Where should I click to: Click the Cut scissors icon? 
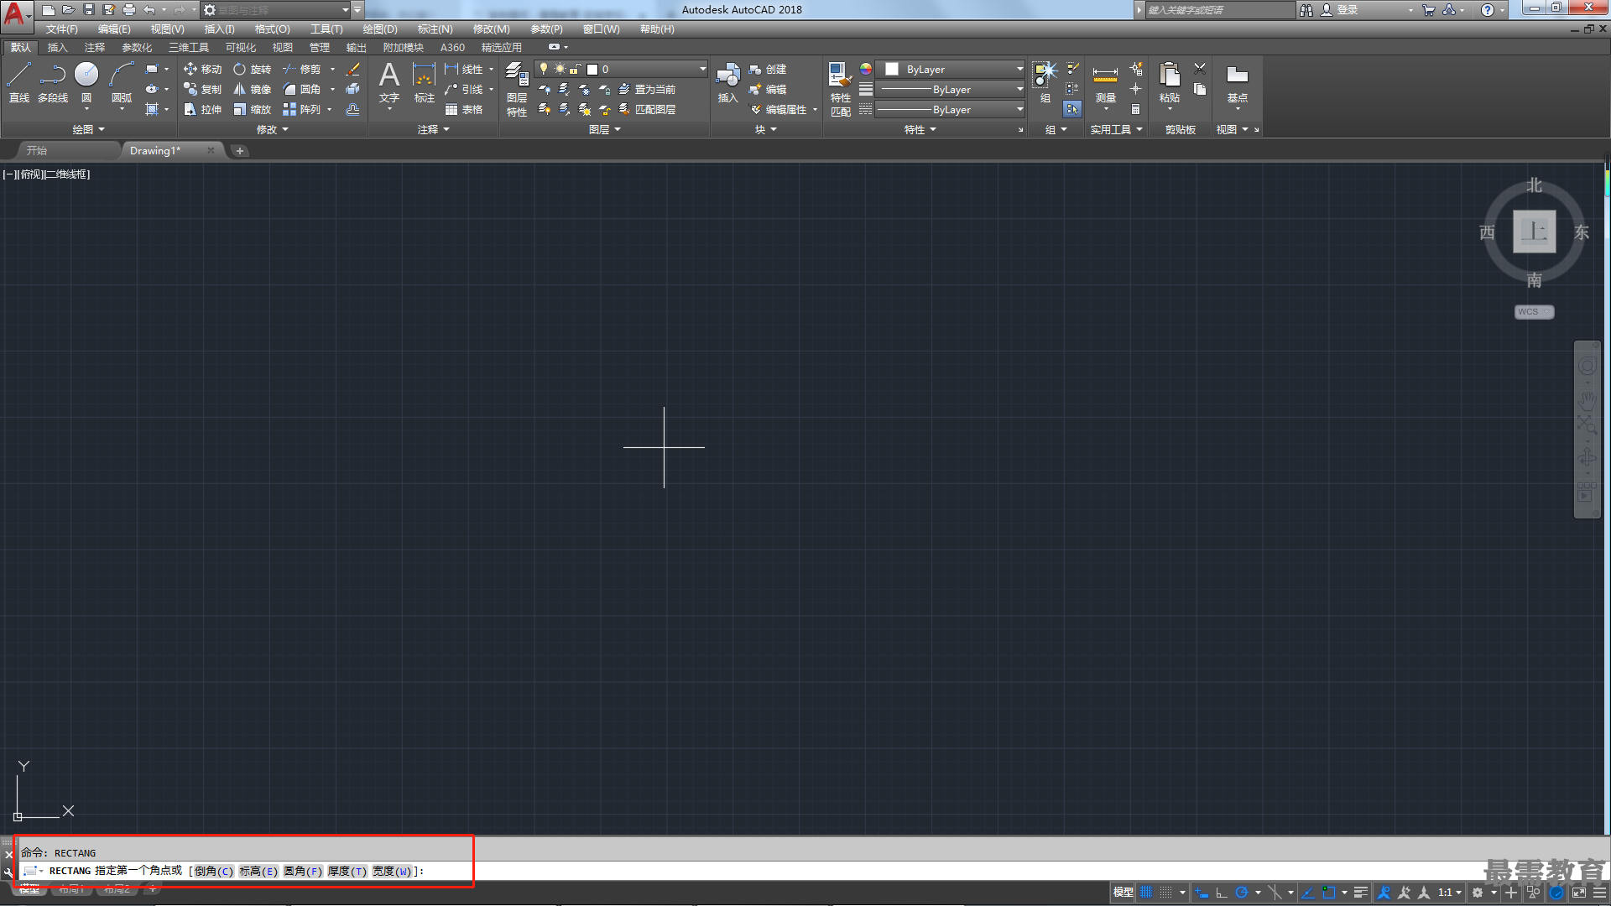click(1200, 69)
